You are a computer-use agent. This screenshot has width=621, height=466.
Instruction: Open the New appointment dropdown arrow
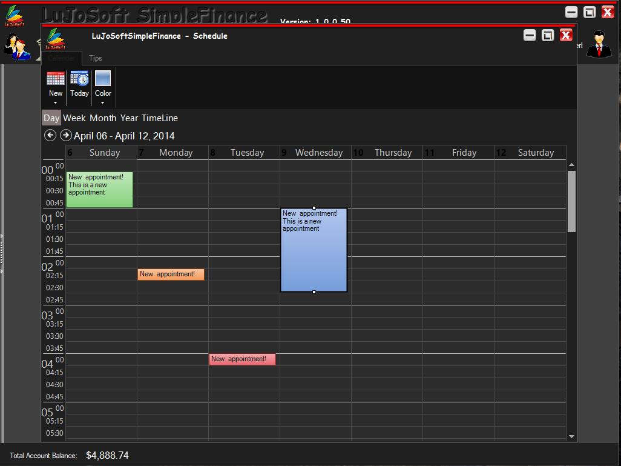(x=56, y=103)
